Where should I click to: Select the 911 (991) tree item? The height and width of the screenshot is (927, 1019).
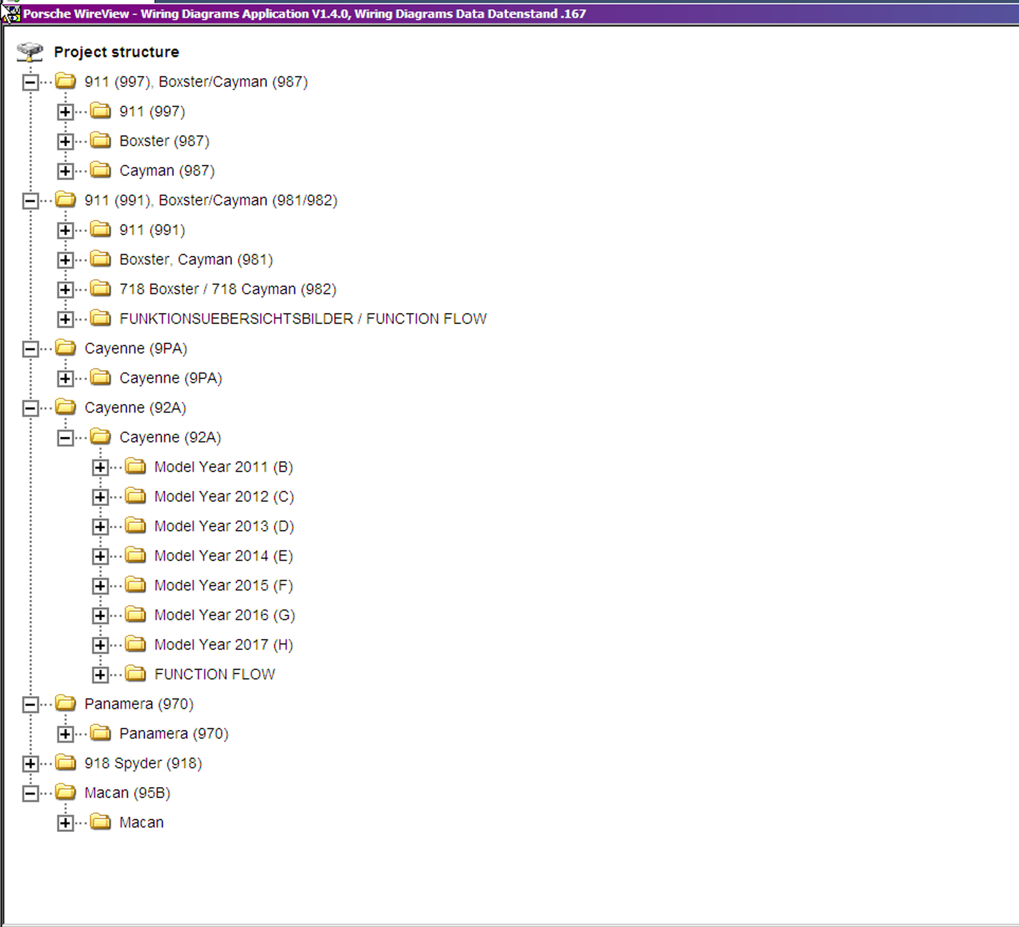[152, 230]
